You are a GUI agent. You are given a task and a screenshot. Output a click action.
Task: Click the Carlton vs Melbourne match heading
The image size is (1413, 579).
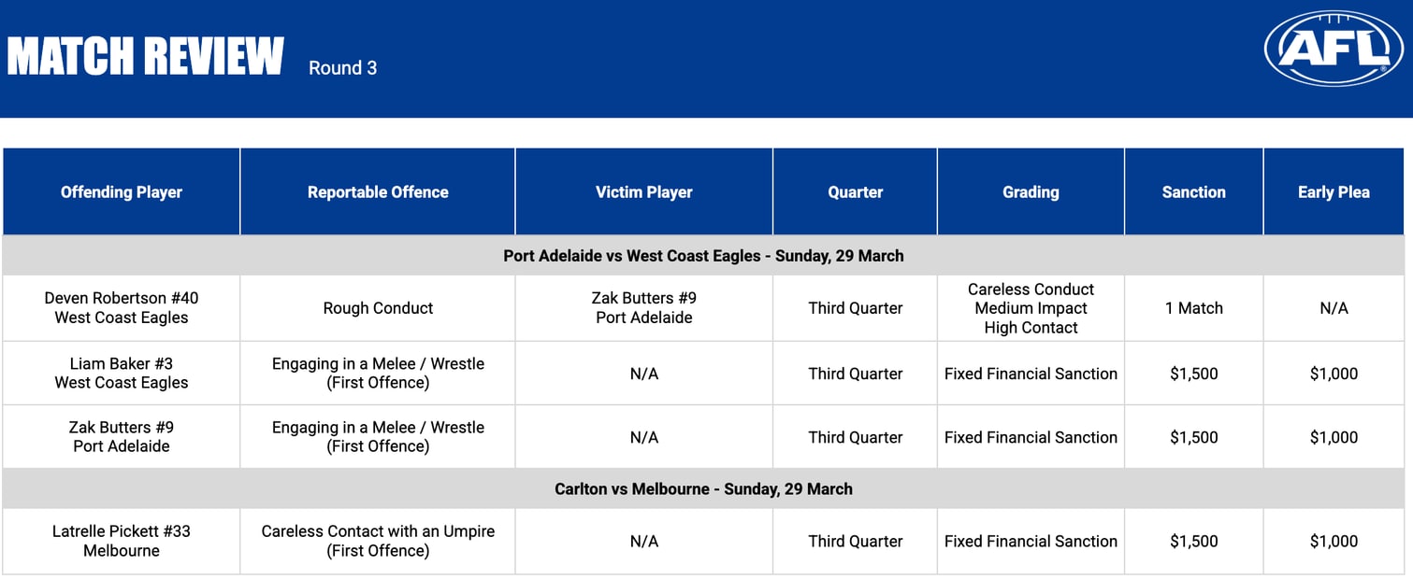[703, 488]
